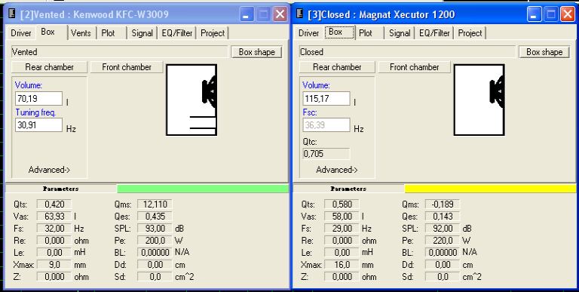Click Qms value 12,110 in Kenwood window
This screenshot has height=292, width=579.
(x=155, y=204)
